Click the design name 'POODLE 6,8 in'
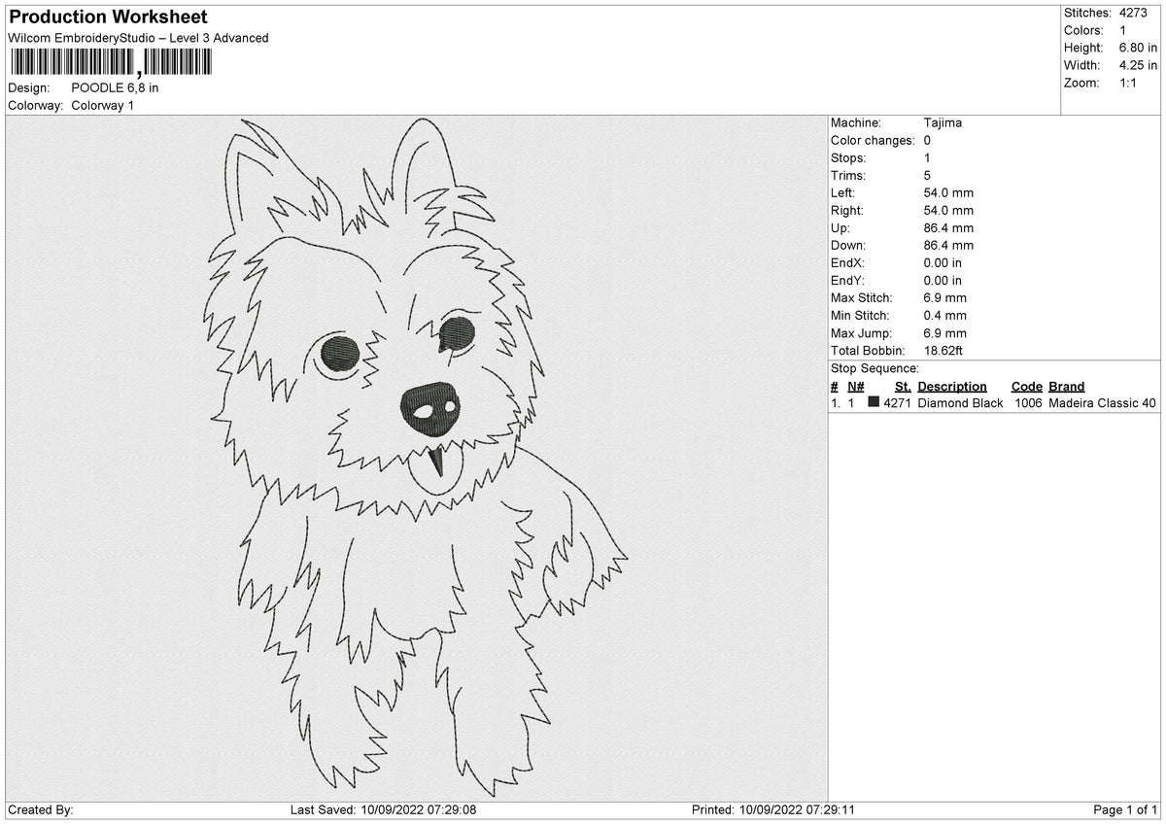 click(116, 87)
